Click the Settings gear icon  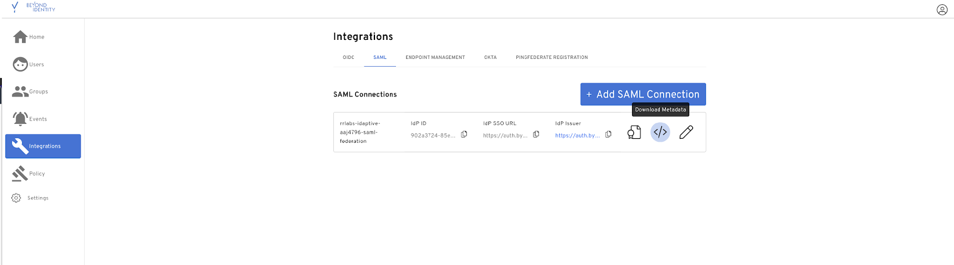coord(16,198)
